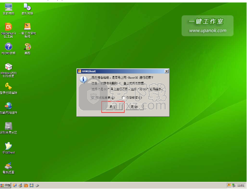This screenshot has height=189, width=247.
Task: Click the 否(N) button to cancel
Action: point(134,107)
